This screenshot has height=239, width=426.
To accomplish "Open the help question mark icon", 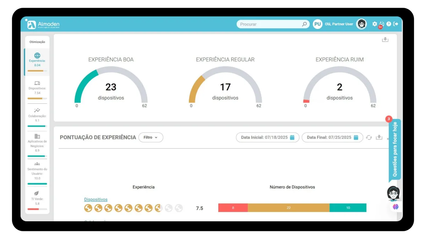I will [389, 24].
